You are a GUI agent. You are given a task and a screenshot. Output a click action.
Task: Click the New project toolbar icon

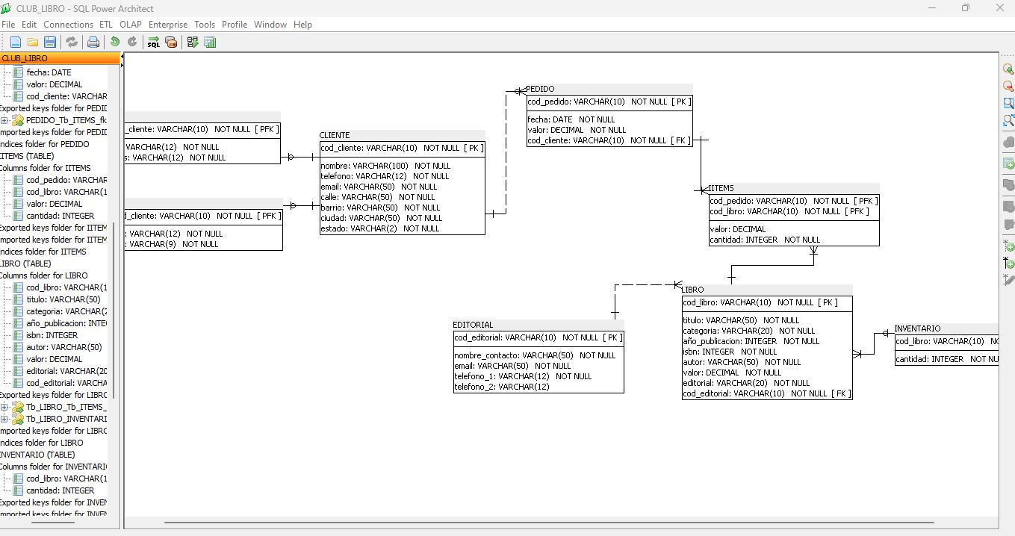[15, 42]
